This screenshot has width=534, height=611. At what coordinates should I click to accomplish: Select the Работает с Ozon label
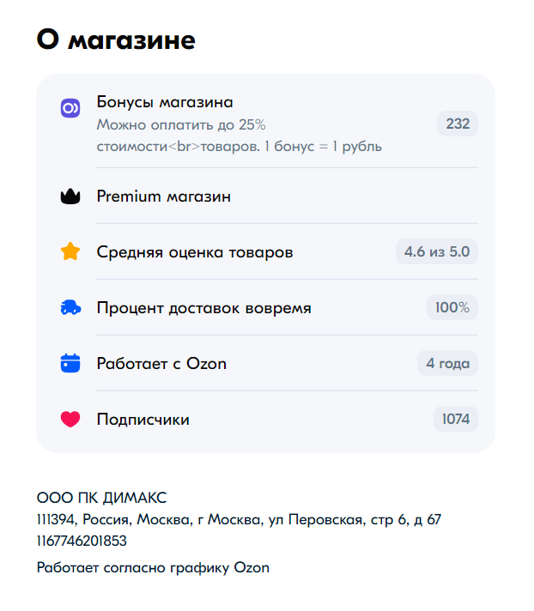coord(161,364)
